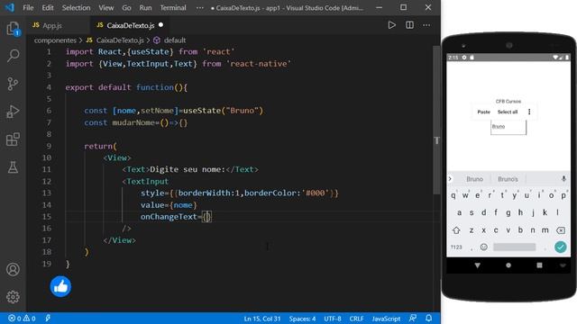Tap the Bruno keyboard suggestion
Viewport: 577px width, 324px height.
(x=474, y=179)
